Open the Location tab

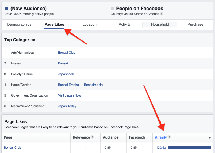pos(89,24)
